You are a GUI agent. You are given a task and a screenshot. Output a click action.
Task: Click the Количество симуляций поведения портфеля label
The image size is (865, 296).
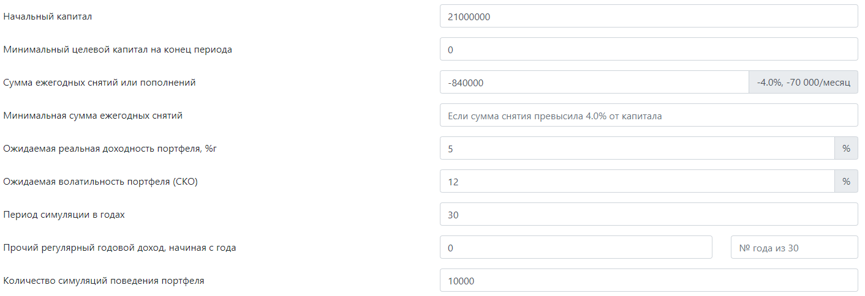[x=104, y=281]
